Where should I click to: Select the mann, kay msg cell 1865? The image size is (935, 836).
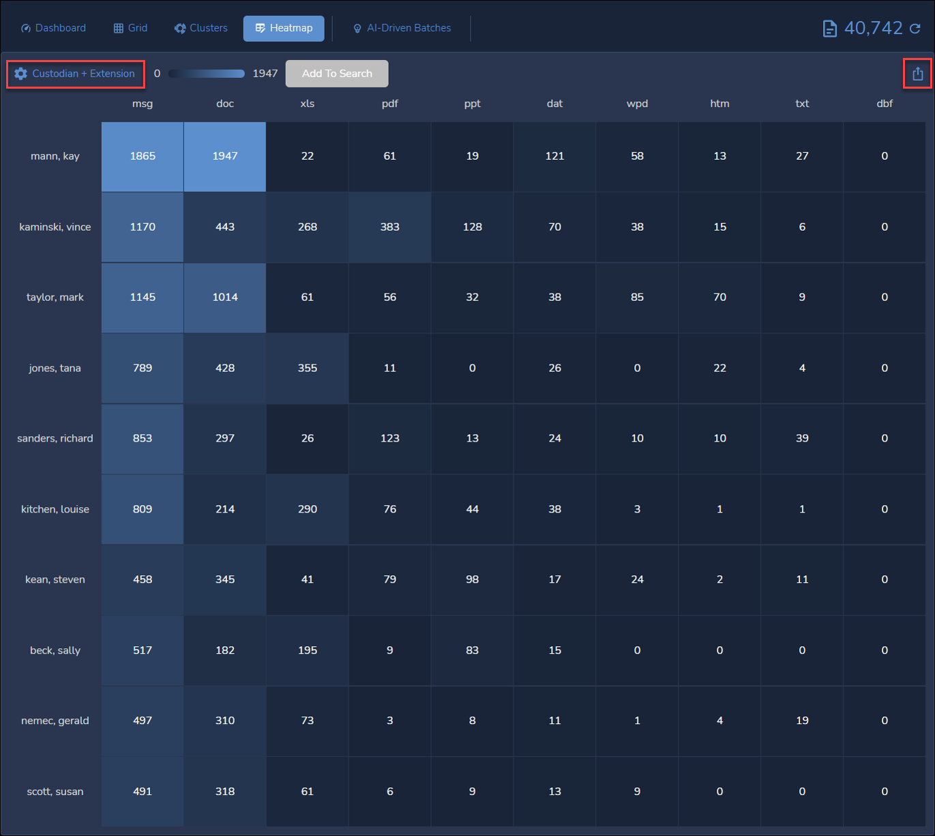tap(143, 156)
